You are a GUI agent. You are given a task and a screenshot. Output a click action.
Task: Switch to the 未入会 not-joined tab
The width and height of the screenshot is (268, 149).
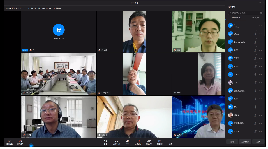255,18
